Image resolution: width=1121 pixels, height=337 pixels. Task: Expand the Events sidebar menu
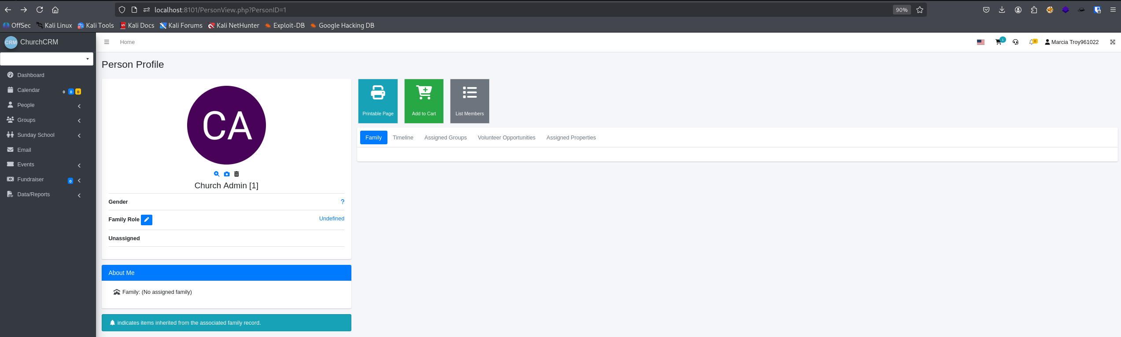(x=48, y=165)
